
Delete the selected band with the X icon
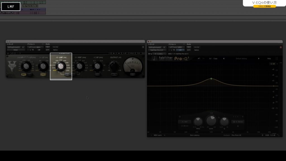243,117
